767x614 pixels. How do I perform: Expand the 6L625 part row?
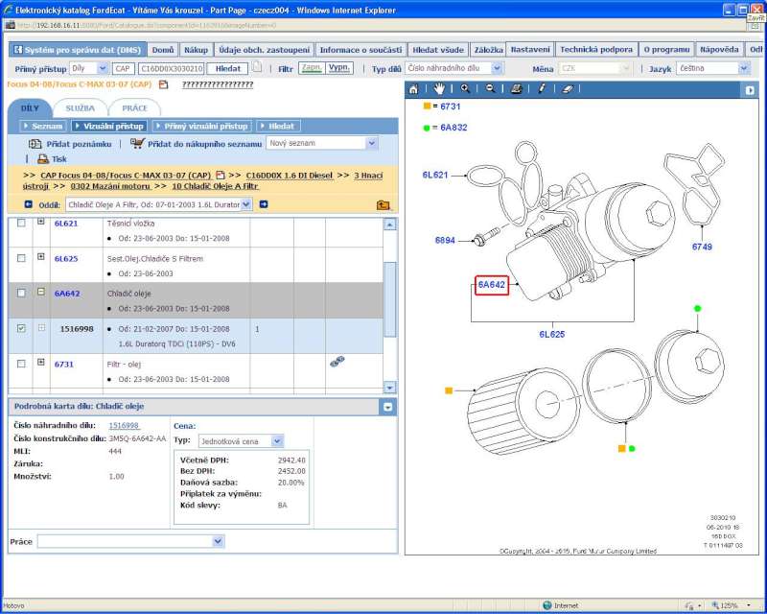click(41, 257)
